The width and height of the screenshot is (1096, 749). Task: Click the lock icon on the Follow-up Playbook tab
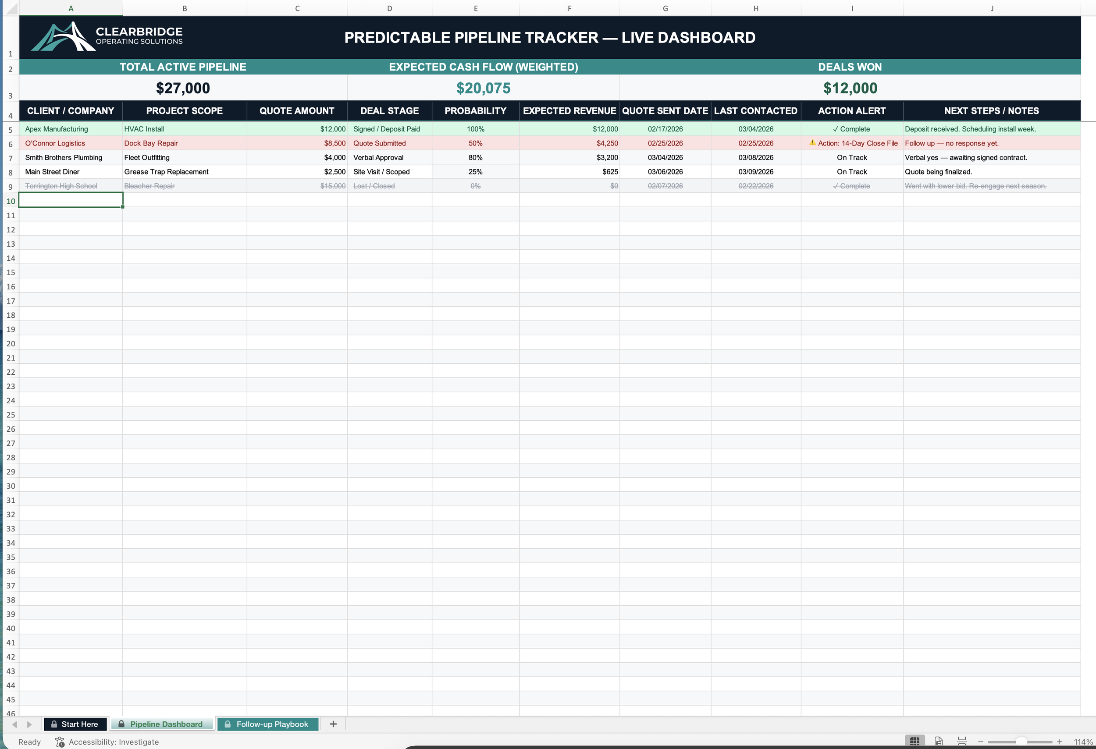[228, 724]
